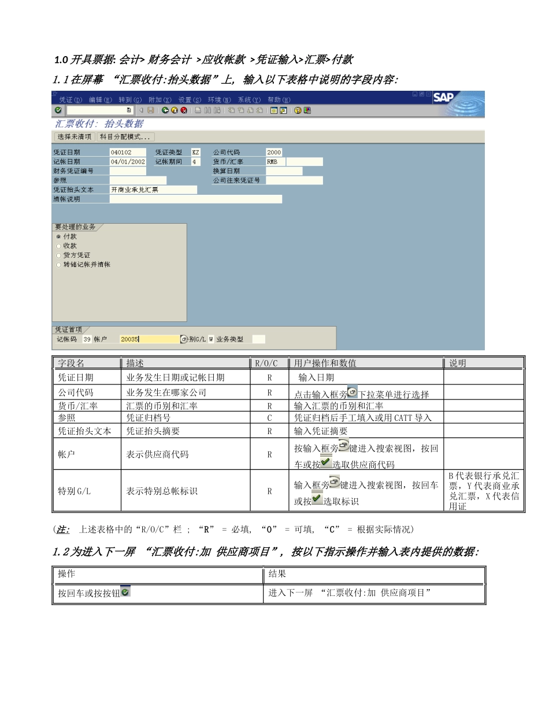Click the 操作 header cell in lower table

158,575
